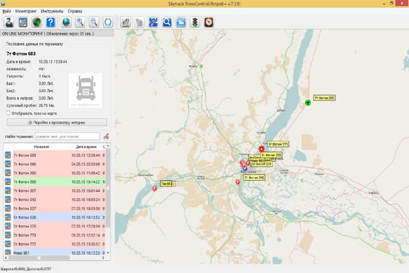Open the calculator icon in toolbar
Screen dimensions: 409x273
click(x=22, y=22)
